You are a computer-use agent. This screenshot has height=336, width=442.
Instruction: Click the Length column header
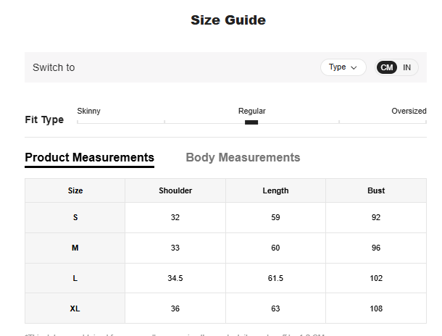[275, 190]
